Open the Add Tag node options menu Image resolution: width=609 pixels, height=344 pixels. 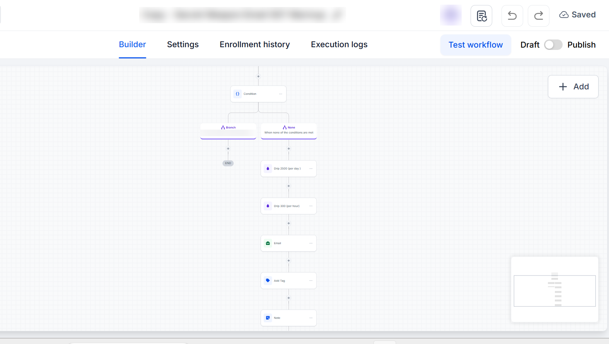click(311, 281)
